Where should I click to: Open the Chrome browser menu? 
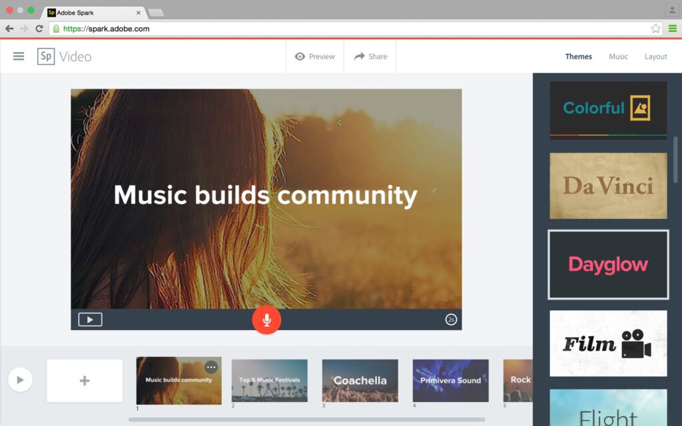pyautogui.click(x=671, y=29)
